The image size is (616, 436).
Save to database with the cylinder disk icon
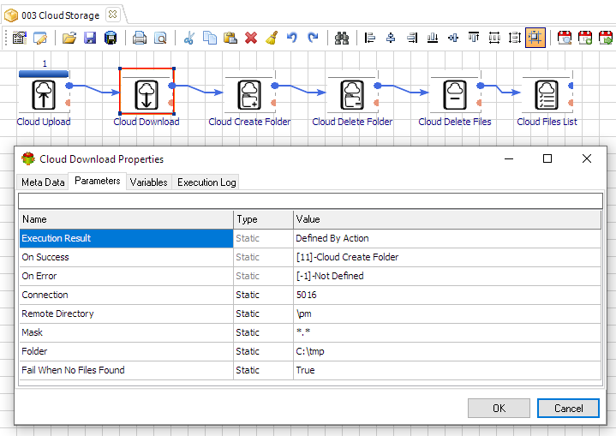pyautogui.click(x=111, y=38)
